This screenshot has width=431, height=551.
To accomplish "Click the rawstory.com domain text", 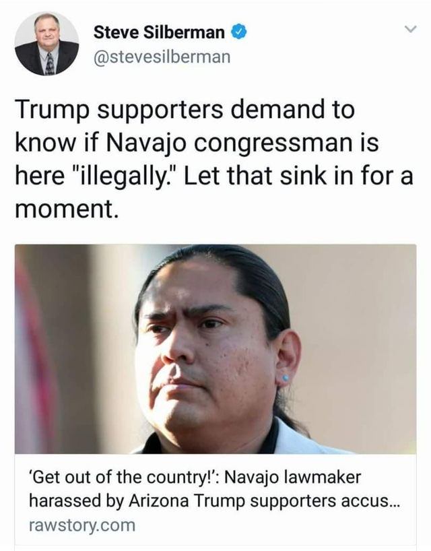I will pyautogui.click(x=82, y=525).
